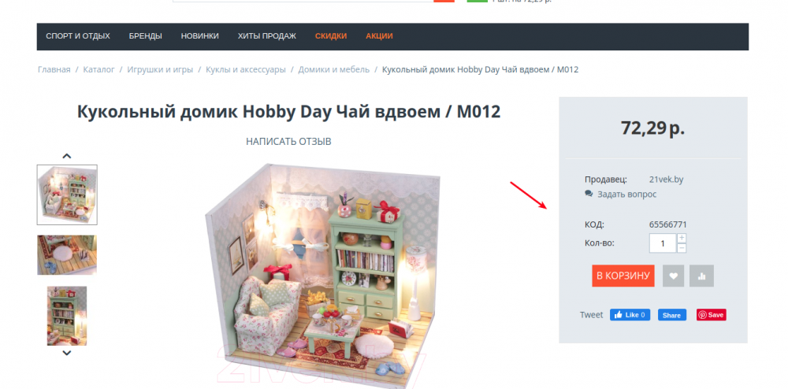Add product to comparison chart icon
Image resolution: width=788 pixels, height=389 pixels.
(701, 276)
